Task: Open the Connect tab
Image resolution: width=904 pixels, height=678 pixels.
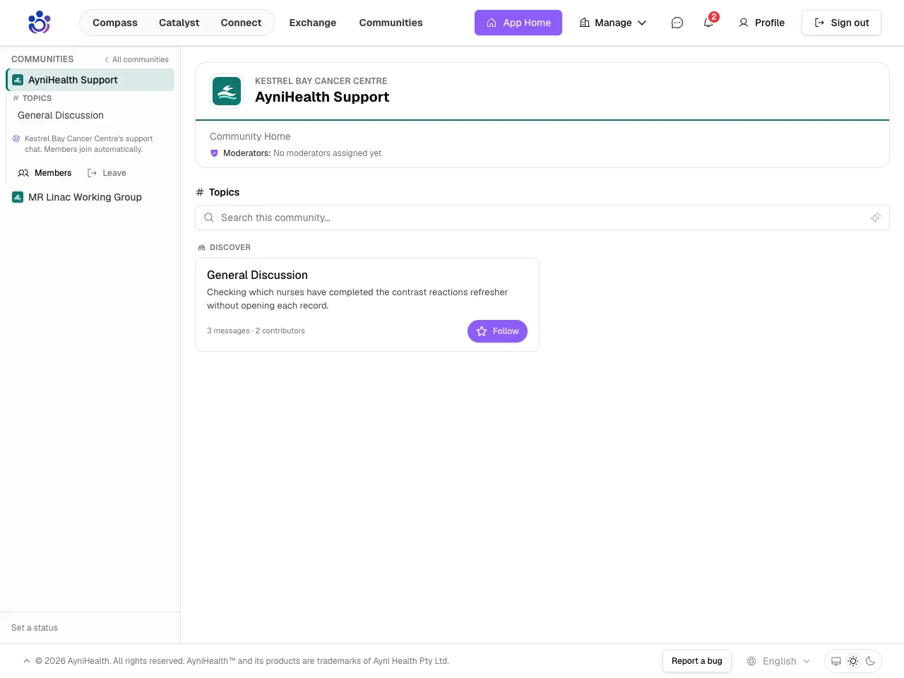Action: coord(241,23)
